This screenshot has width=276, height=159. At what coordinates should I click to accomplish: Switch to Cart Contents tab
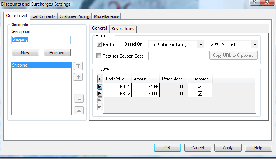[43, 16]
